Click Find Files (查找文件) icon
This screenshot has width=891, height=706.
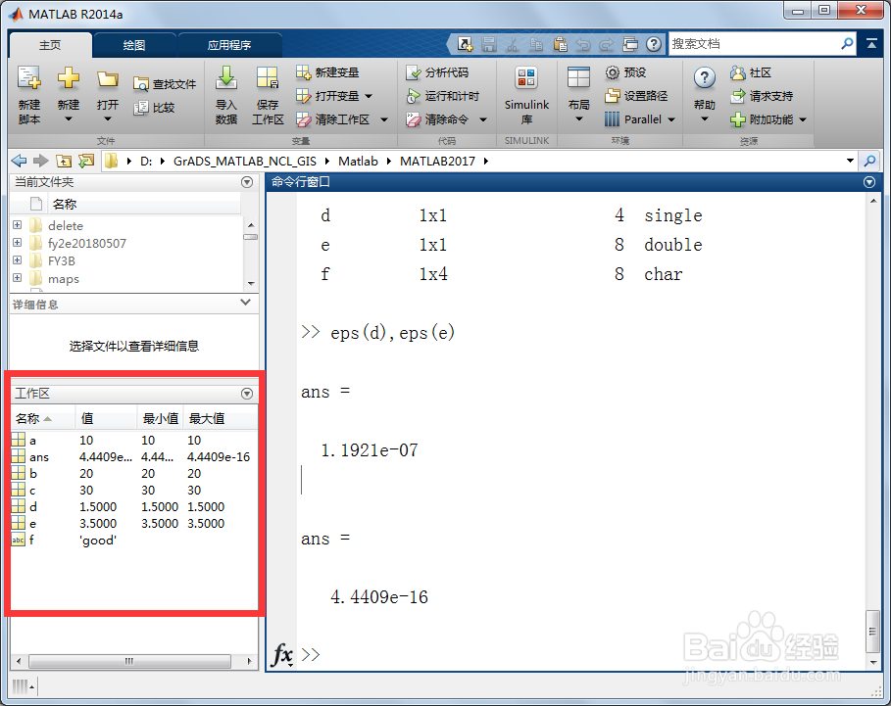[140, 84]
